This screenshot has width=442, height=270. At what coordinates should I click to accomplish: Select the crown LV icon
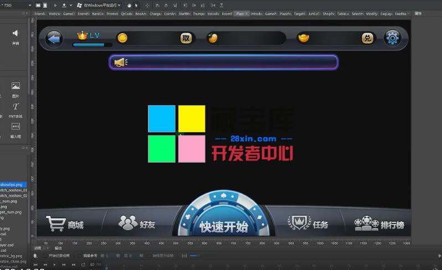point(83,35)
